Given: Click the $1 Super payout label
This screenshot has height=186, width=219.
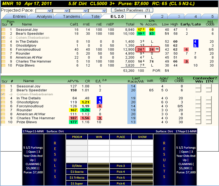Looking at the screenshot, I should [77, 183].
